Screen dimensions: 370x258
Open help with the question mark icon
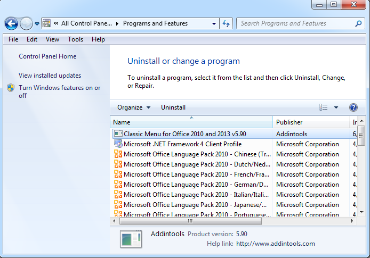point(353,107)
